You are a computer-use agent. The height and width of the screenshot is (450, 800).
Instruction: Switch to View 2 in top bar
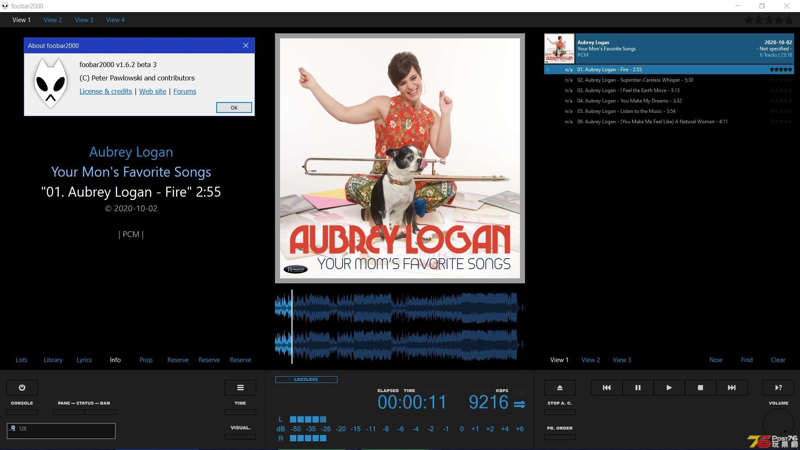click(x=52, y=20)
